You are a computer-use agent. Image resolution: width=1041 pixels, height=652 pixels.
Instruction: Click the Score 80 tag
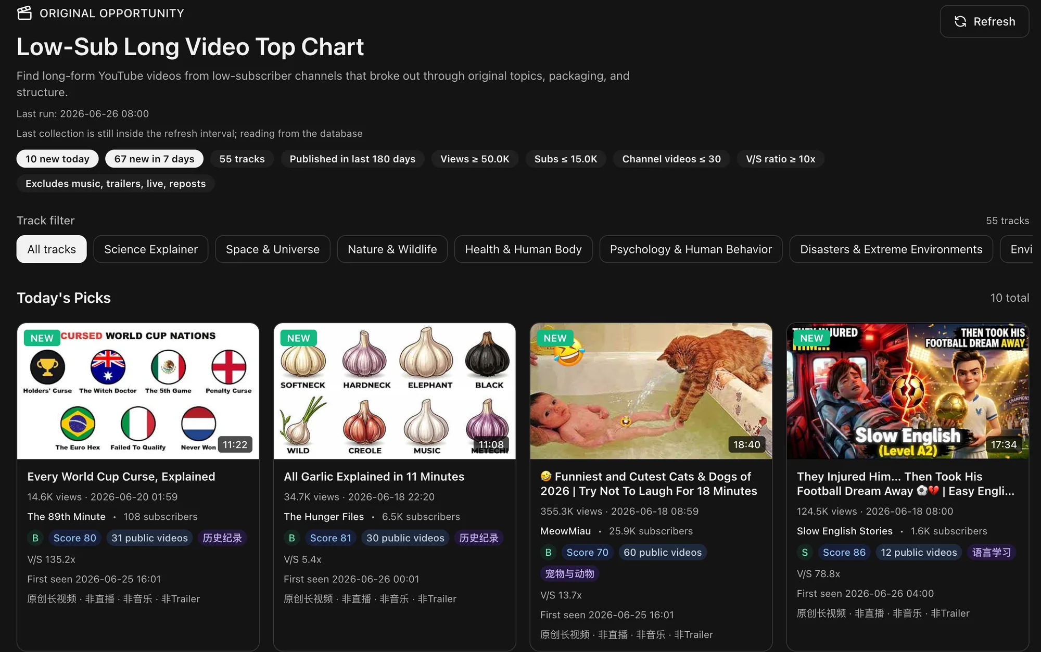point(75,538)
